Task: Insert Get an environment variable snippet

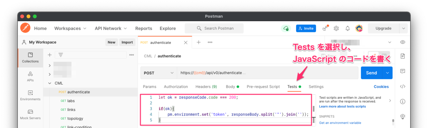Action: (340, 123)
